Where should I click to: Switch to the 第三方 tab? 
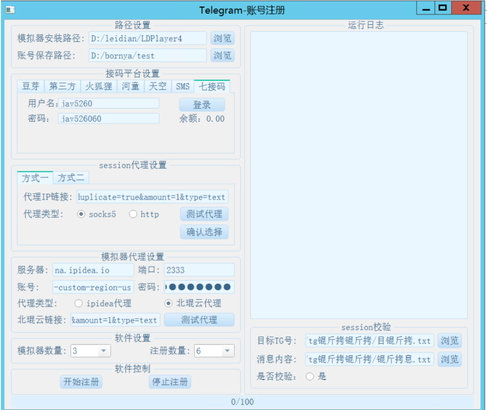coord(62,87)
